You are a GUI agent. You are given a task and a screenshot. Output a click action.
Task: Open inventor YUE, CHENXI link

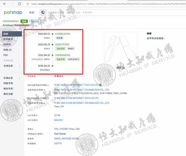tap(61, 129)
